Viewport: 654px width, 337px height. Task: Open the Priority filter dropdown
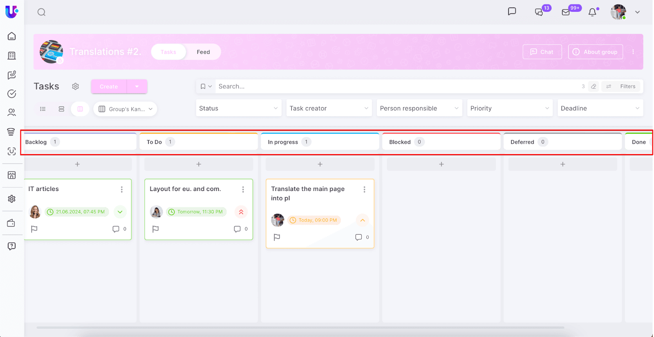pyautogui.click(x=509, y=108)
